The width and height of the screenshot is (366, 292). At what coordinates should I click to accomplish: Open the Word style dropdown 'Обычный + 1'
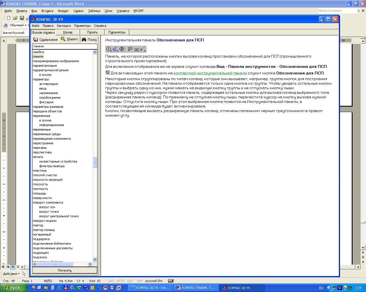click(19, 25)
